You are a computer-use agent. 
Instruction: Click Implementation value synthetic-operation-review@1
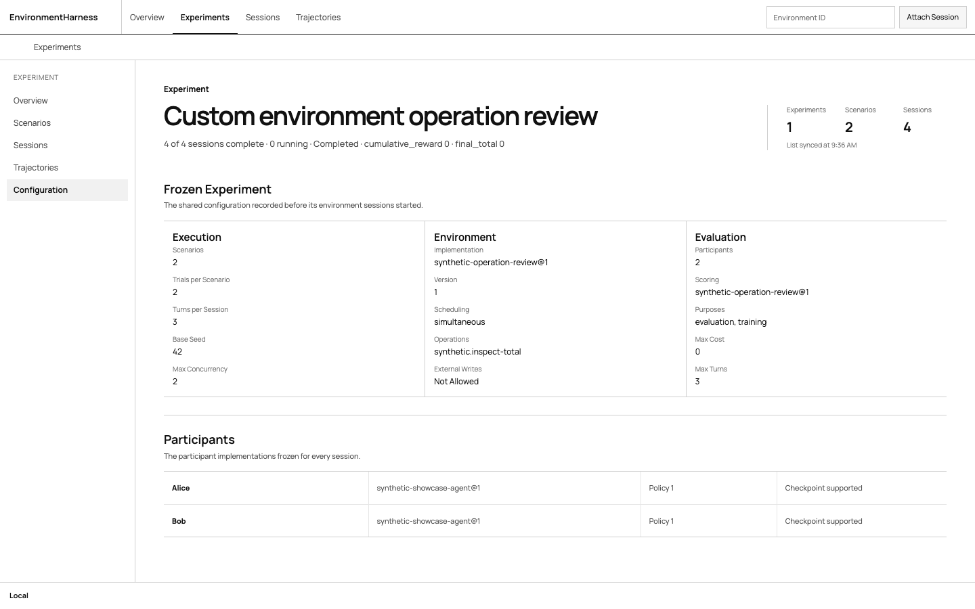pos(491,263)
